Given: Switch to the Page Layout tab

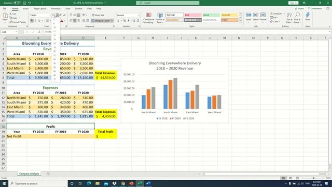Looking at the screenshot, I should pyautogui.click(x=40, y=8).
